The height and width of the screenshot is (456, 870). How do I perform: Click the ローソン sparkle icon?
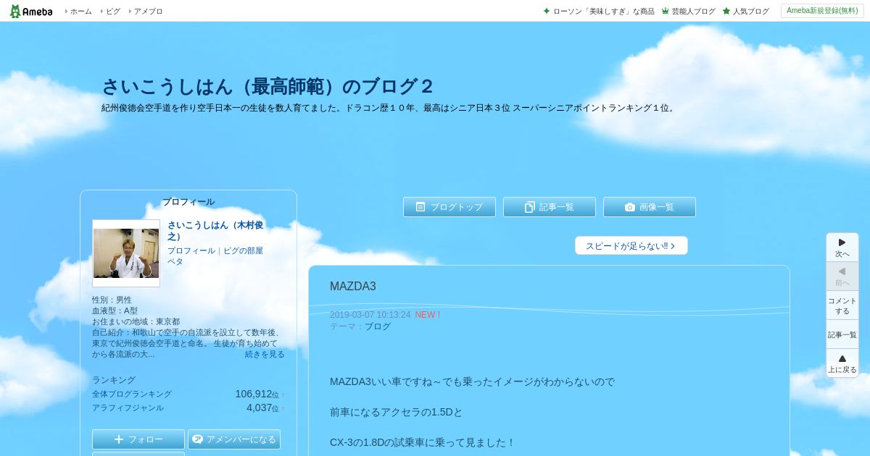click(547, 11)
